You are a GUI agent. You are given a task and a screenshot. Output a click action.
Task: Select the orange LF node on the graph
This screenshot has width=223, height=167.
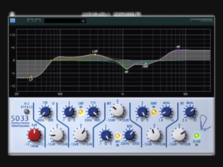pos(31,77)
